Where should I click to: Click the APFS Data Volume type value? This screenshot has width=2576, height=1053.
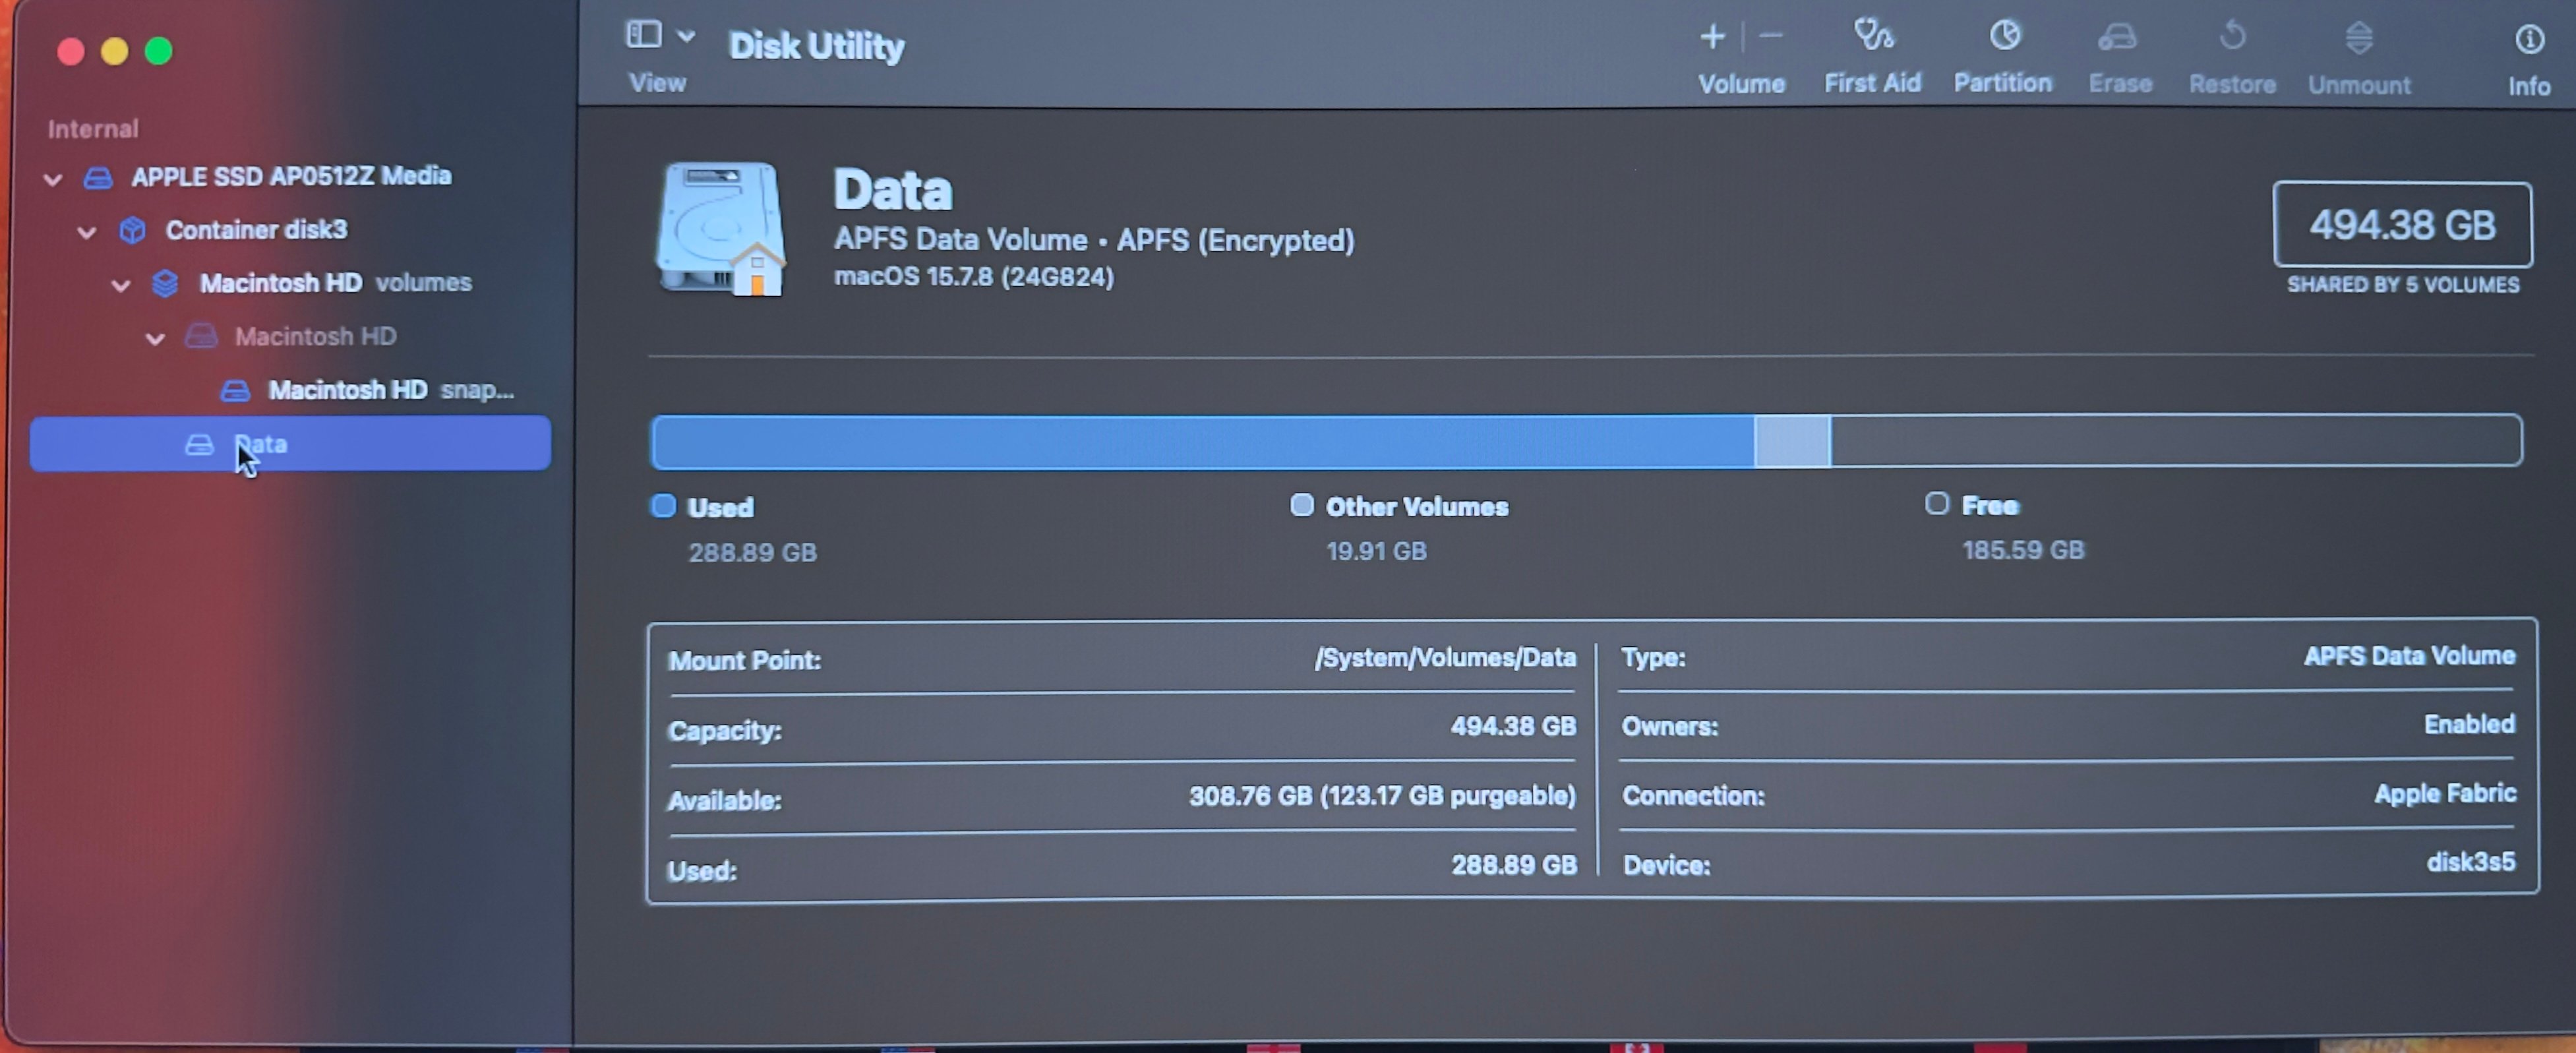[2409, 656]
